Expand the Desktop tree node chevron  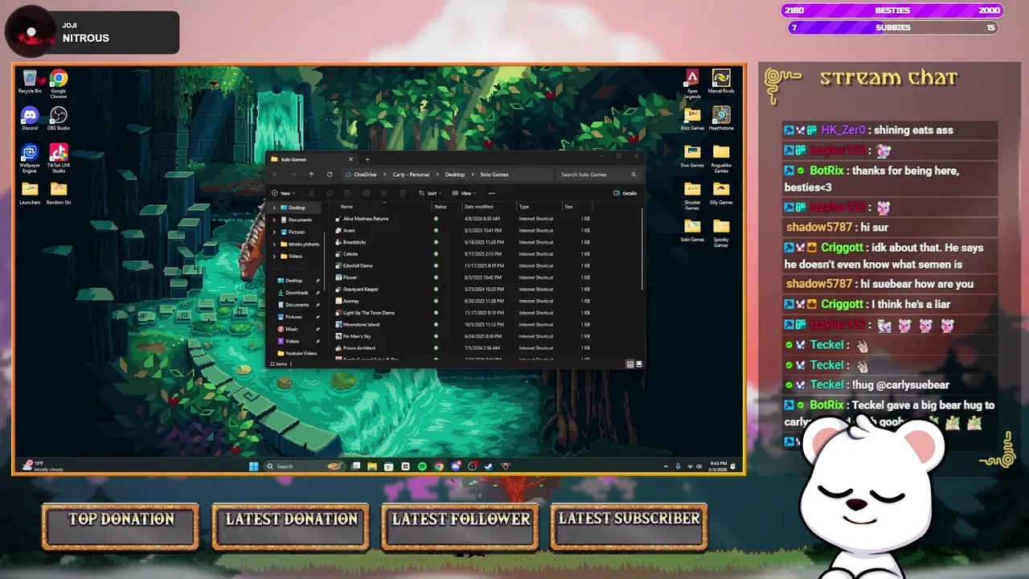point(274,207)
